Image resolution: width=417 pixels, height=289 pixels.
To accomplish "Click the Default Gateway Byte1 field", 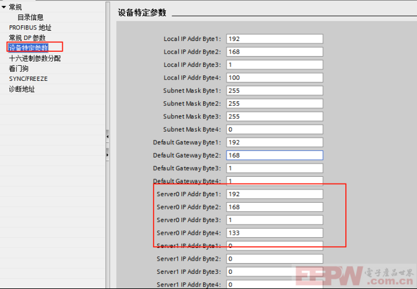I will (275, 142).
